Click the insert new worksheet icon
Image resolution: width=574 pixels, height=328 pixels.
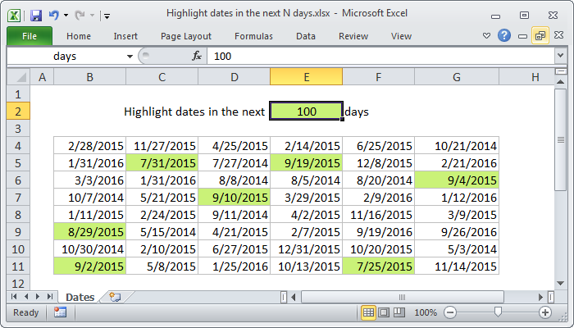click(x=114, y=297)
